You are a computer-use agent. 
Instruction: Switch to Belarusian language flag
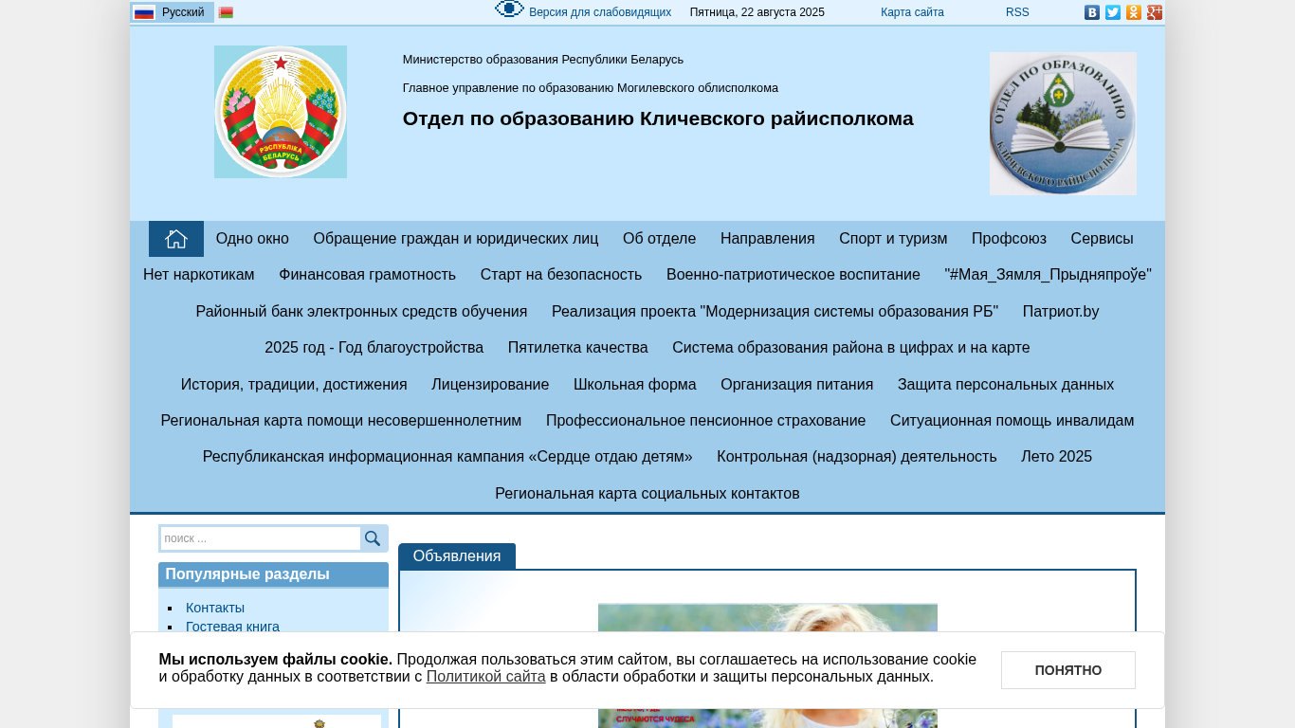pos(226,12)
